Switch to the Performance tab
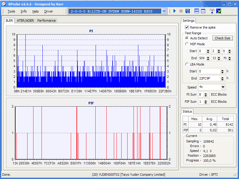 (x=47, y=21)
